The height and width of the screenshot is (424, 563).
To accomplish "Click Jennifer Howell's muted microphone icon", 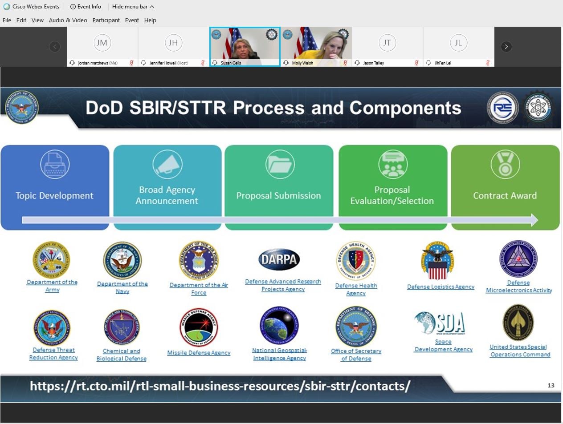I will [203, 63].
